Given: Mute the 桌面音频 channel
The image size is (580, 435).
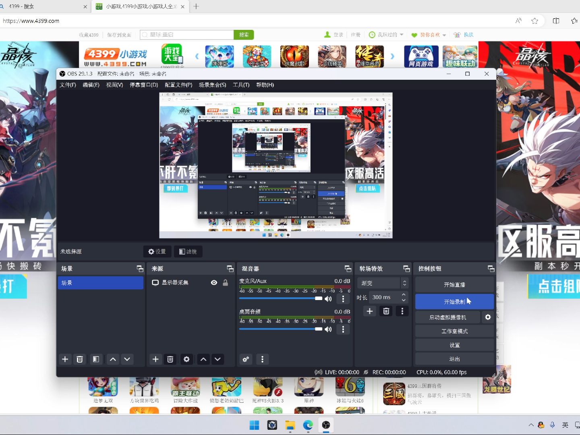Looking at the screenshot, I should 328,329.
